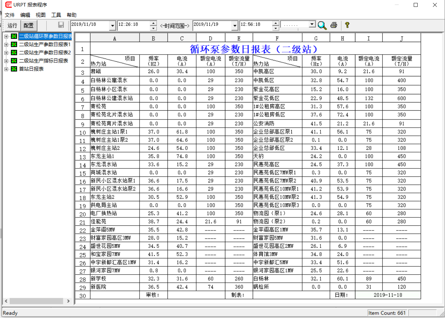Open the start date 2019/11/18 dropdown
This screenshot has height=318, width=445.
[112, 25]
